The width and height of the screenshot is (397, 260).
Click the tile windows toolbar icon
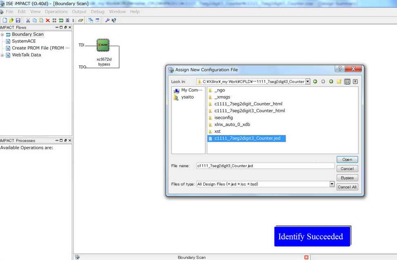coord(98,20)
